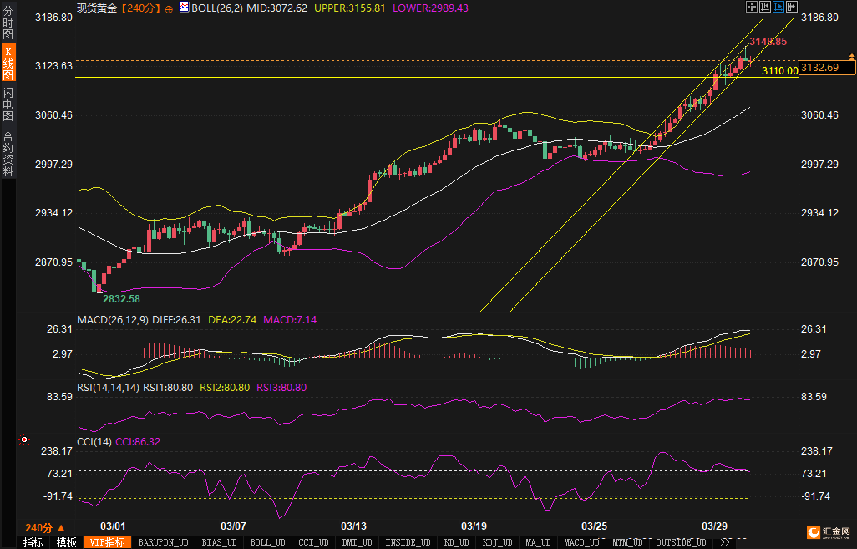Apply the INSIDE_UD indicator

pos(408,543)
